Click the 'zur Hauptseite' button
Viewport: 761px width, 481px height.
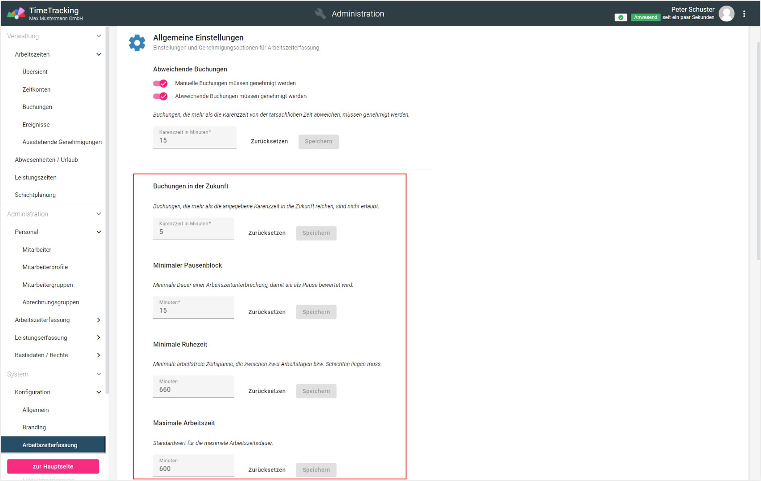tap(53, 466)
